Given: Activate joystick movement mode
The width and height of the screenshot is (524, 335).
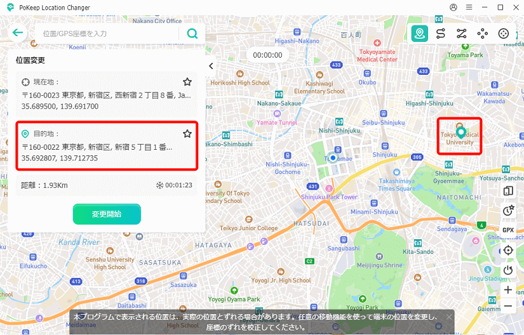Looking at the screenshot, I should (x=504, y=34).
